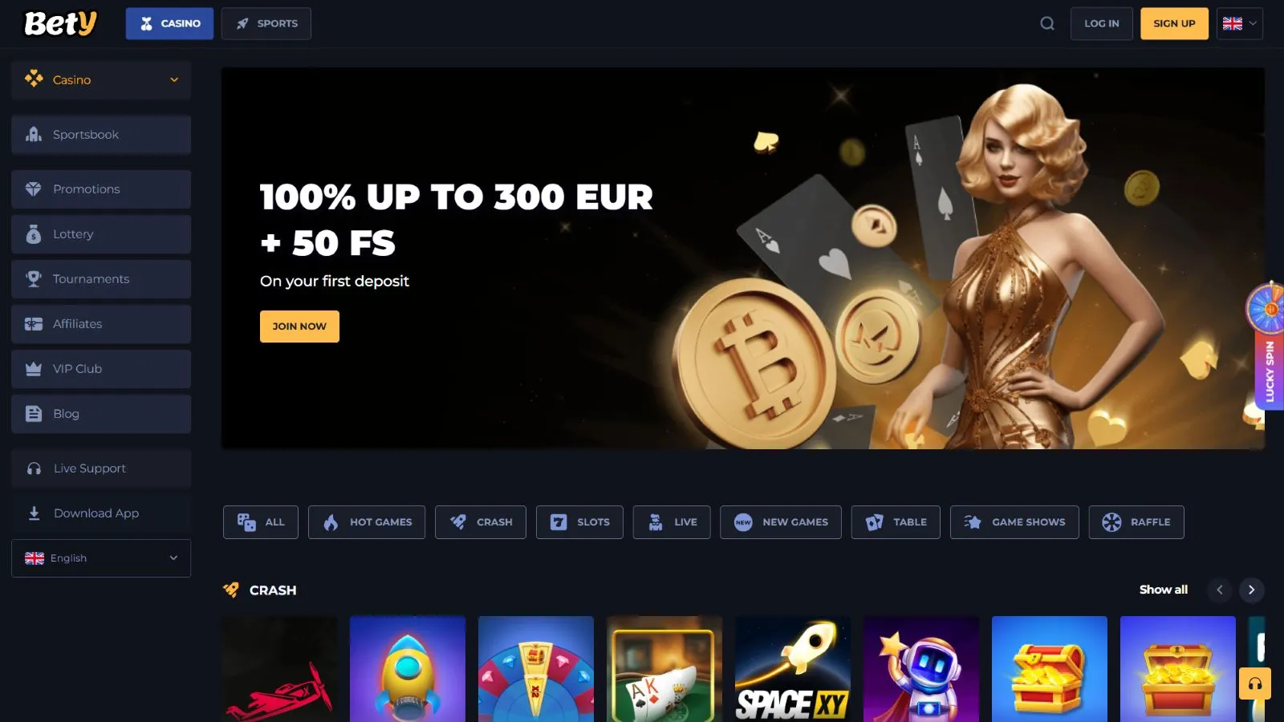Open the Lottery sidebar item
Viewport: 1284px width, 722px height.
pos(101,234)
